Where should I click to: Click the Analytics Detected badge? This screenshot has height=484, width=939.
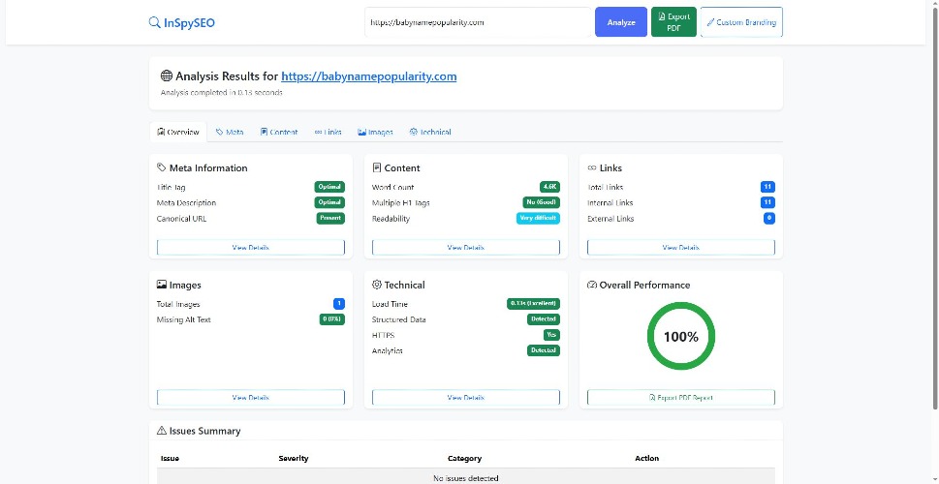click(544, 350)
